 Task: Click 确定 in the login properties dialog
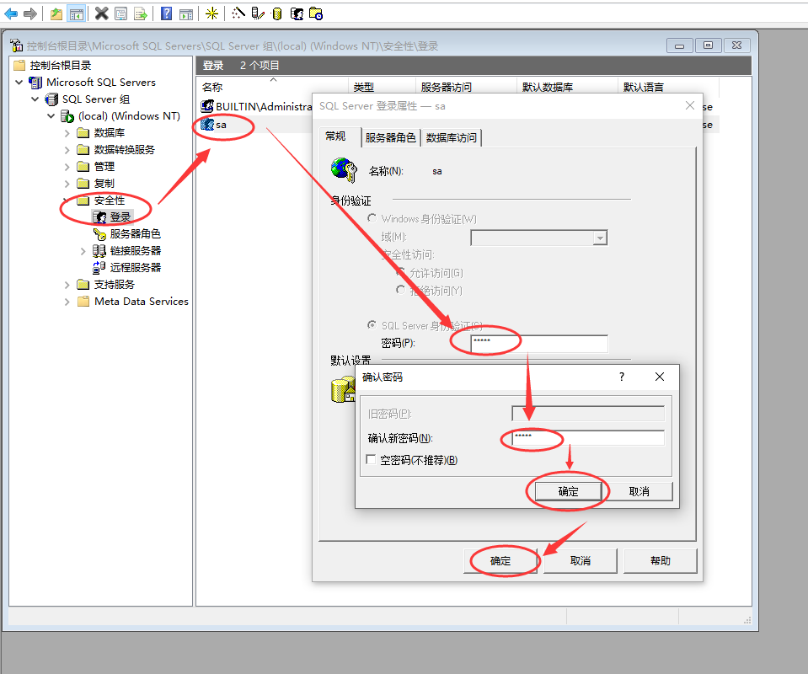pos(500,560)
